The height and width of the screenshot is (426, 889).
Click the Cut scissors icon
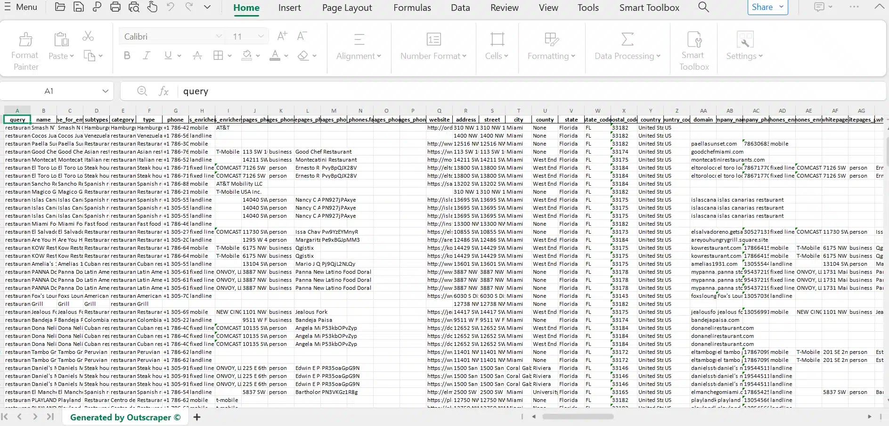point(88,36)
